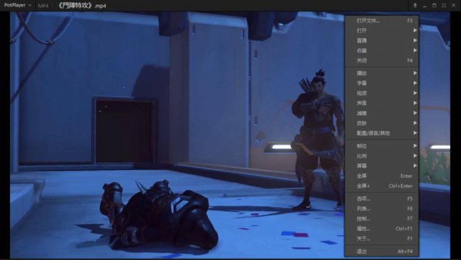Expand the 视频 submenu
This screenshot has width=461, height=260.
[382, 93]
